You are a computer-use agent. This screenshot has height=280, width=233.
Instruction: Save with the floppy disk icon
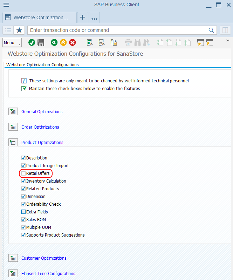pyautogui.click(x=41, y=42)
